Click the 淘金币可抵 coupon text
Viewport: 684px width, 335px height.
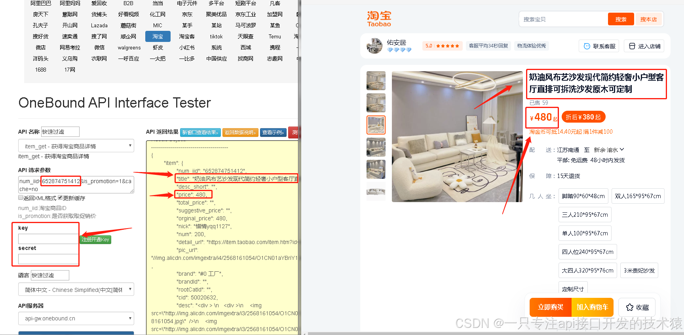point(571,132)
